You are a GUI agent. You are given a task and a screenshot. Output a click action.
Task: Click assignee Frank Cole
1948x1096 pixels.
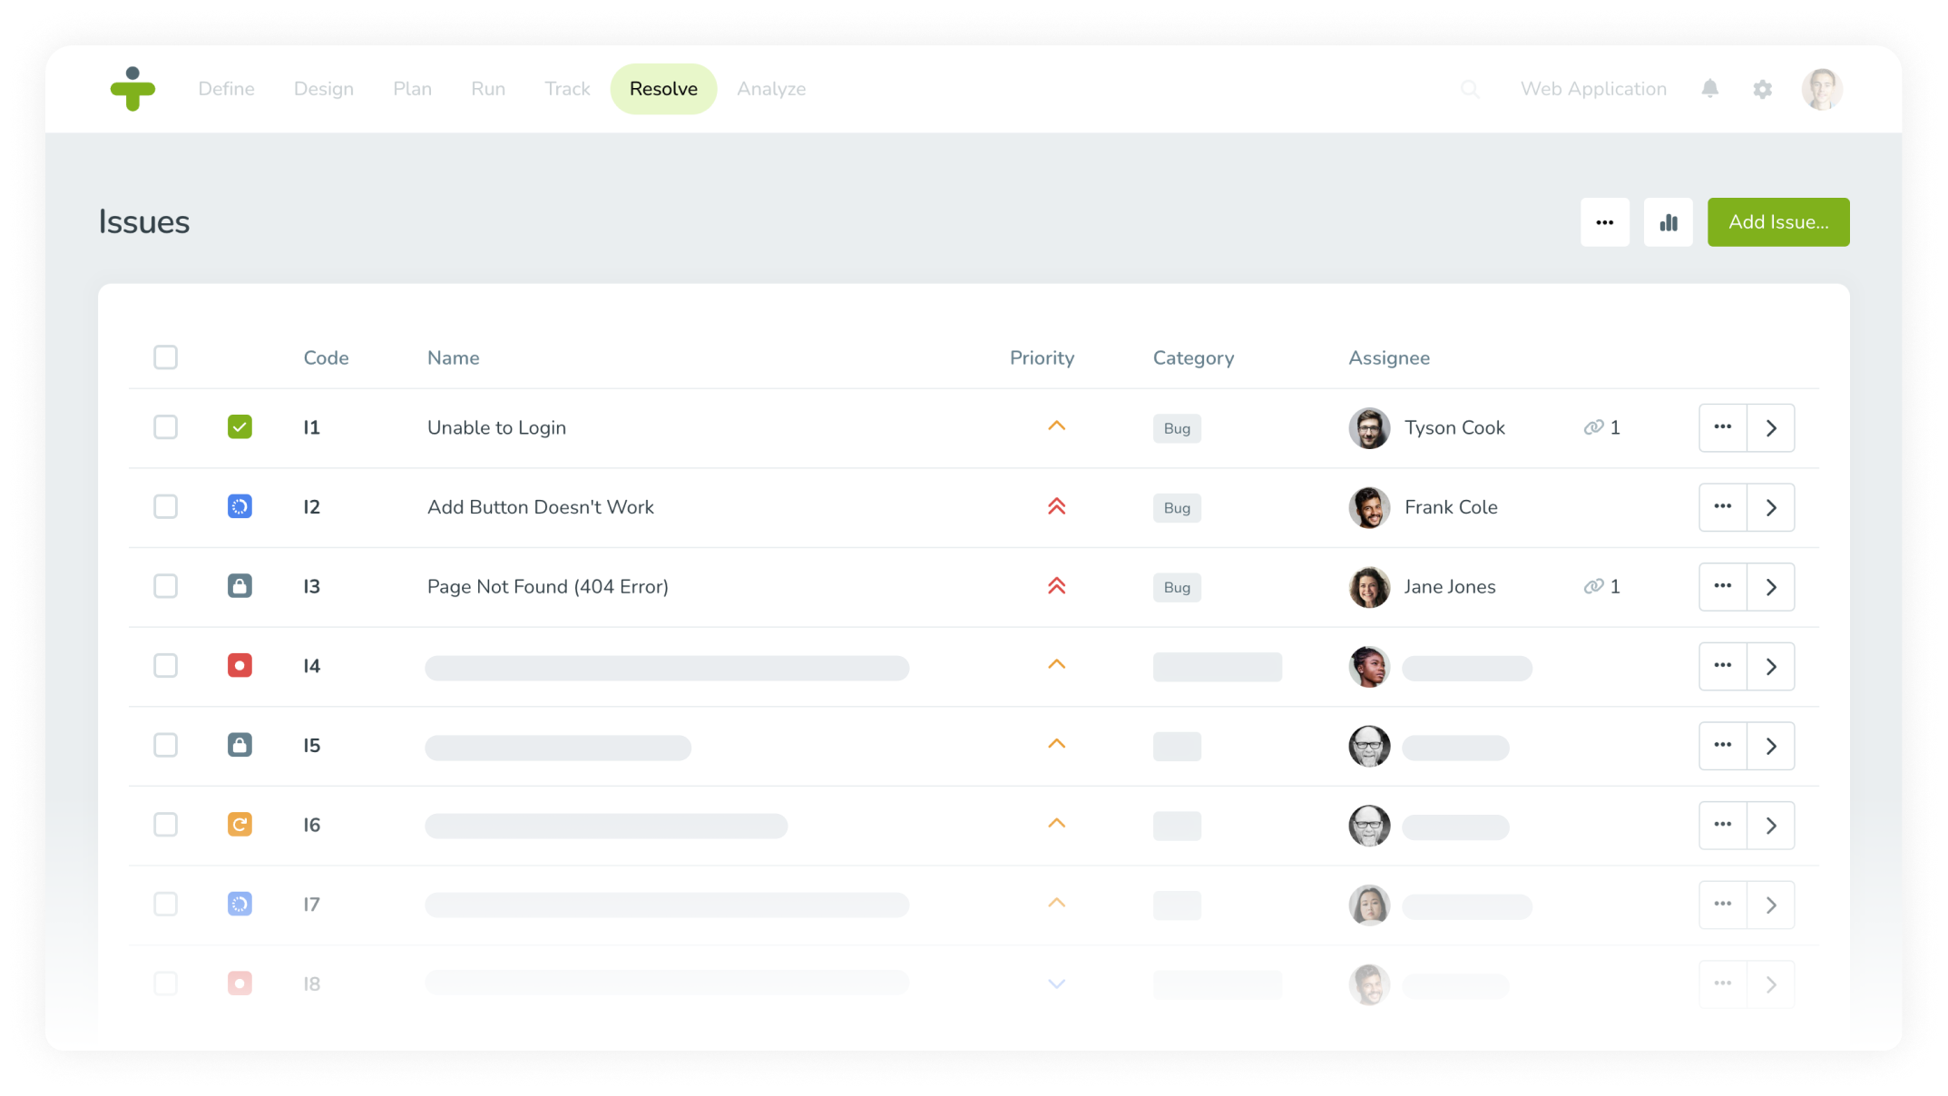click(x=1451, y=507)
